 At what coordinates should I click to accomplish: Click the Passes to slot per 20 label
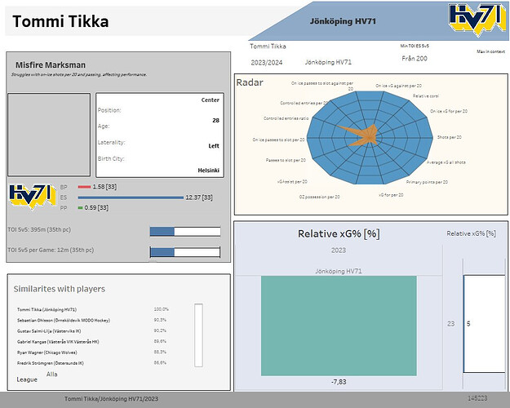click(x=286, y=160)
